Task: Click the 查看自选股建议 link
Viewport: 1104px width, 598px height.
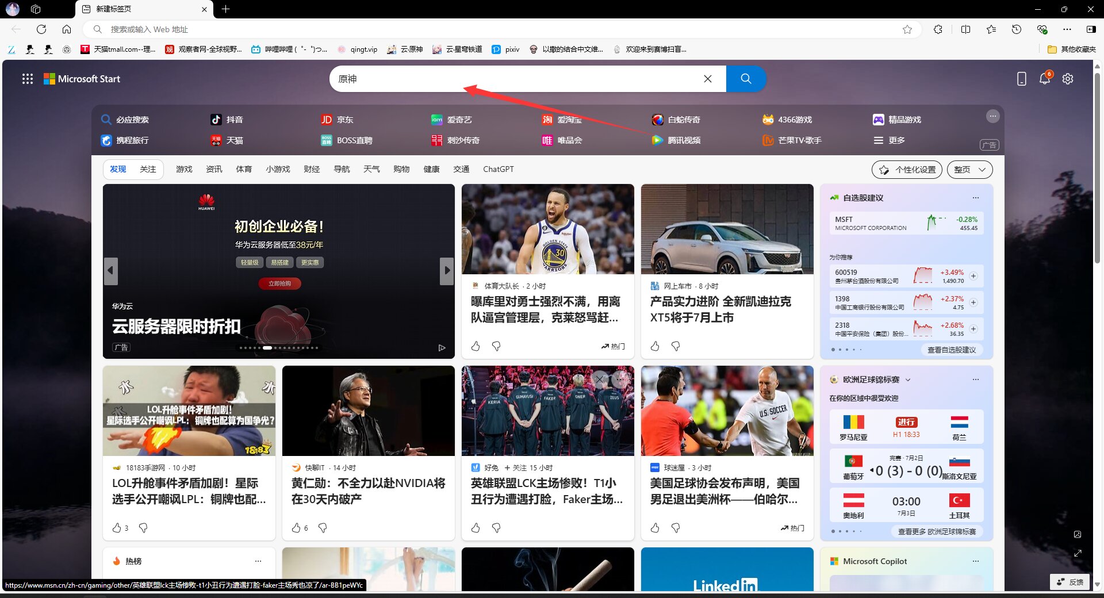Action: (952, 350)
